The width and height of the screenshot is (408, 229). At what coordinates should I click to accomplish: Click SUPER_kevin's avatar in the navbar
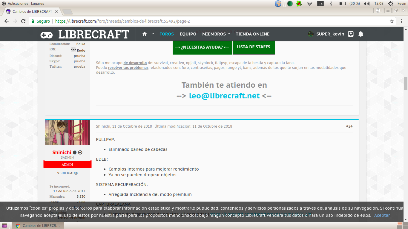[311, 34]
